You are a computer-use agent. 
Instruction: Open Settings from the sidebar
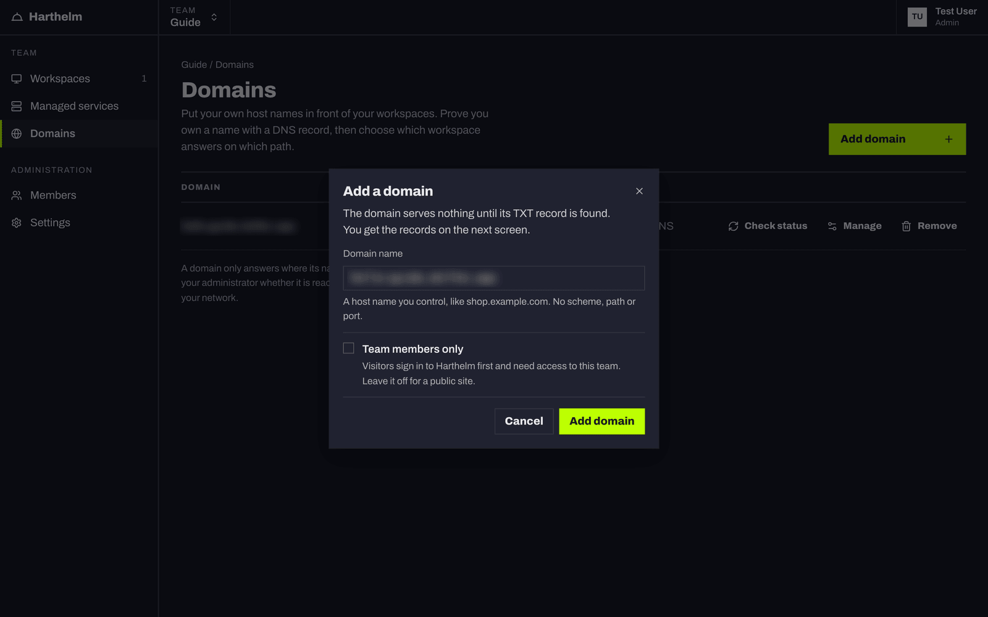click(79, 223)
